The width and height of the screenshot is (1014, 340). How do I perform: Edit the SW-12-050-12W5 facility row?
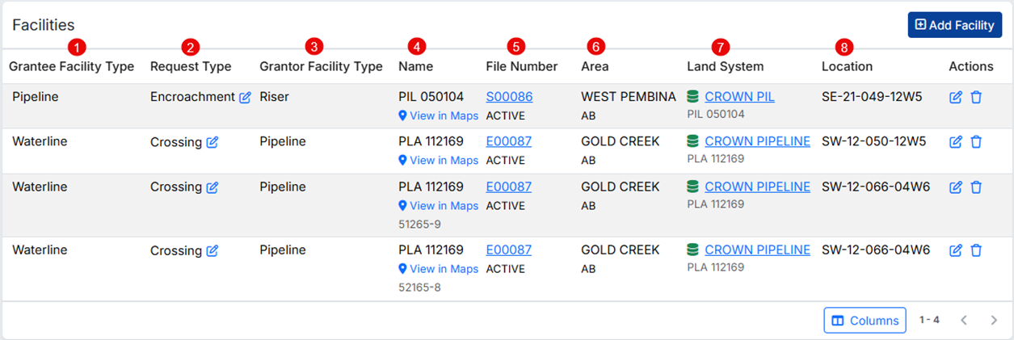(x=956, y=142)
